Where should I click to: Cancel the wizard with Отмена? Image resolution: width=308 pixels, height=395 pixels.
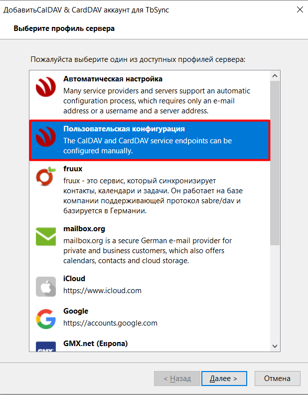[277, 379]
